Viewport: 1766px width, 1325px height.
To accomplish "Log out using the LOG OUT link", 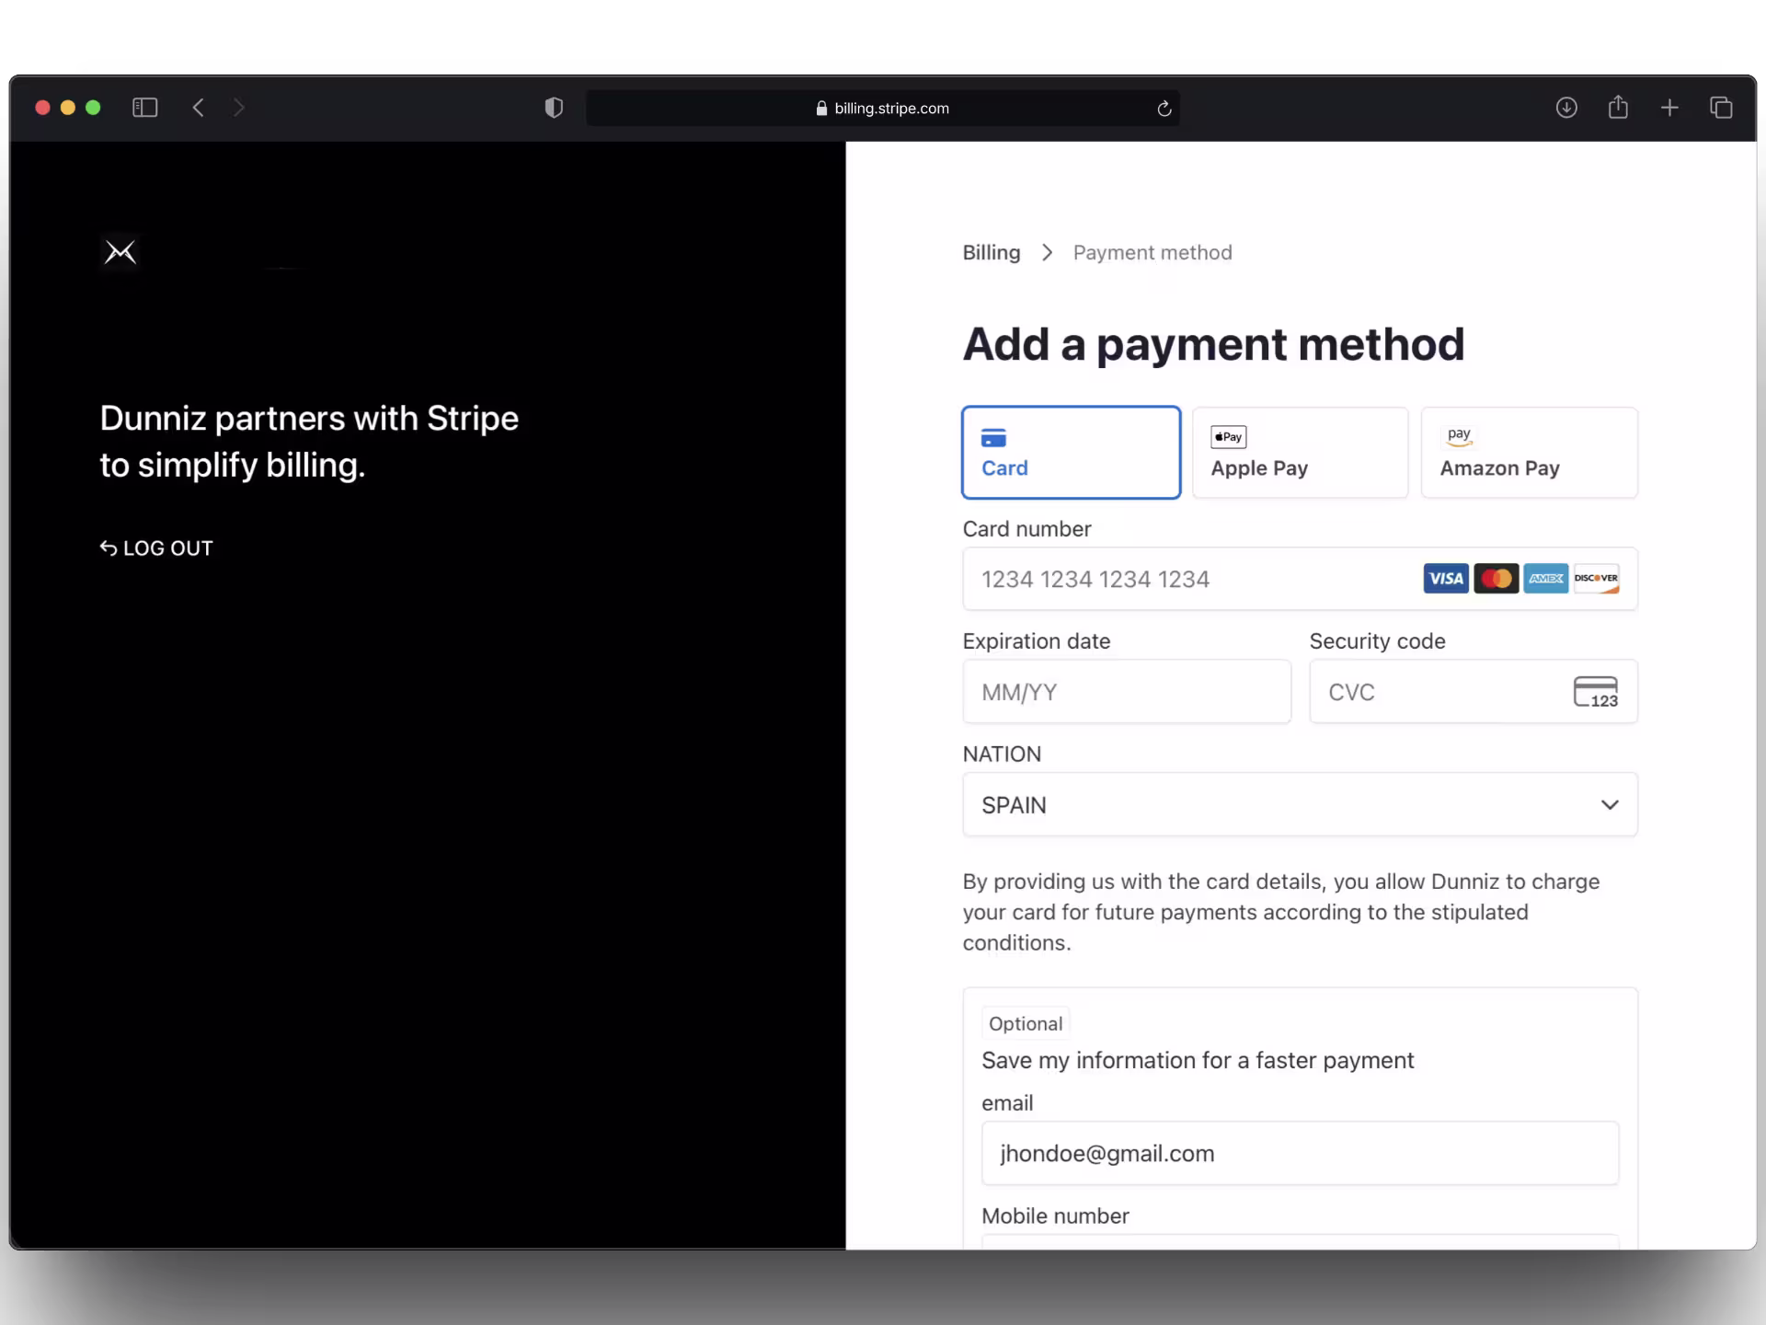I will pyautogui.click(x=156, y=548).
